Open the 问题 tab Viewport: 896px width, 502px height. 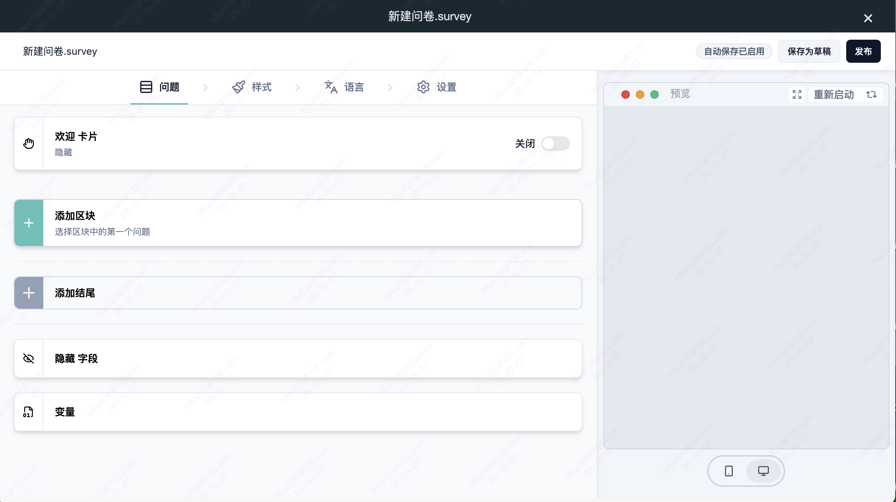[x=159, y=87]
